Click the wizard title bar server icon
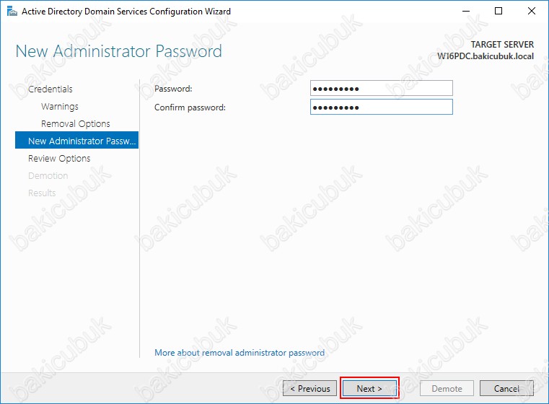The height and width of the screenshot is (404, 549). (12, 12)
